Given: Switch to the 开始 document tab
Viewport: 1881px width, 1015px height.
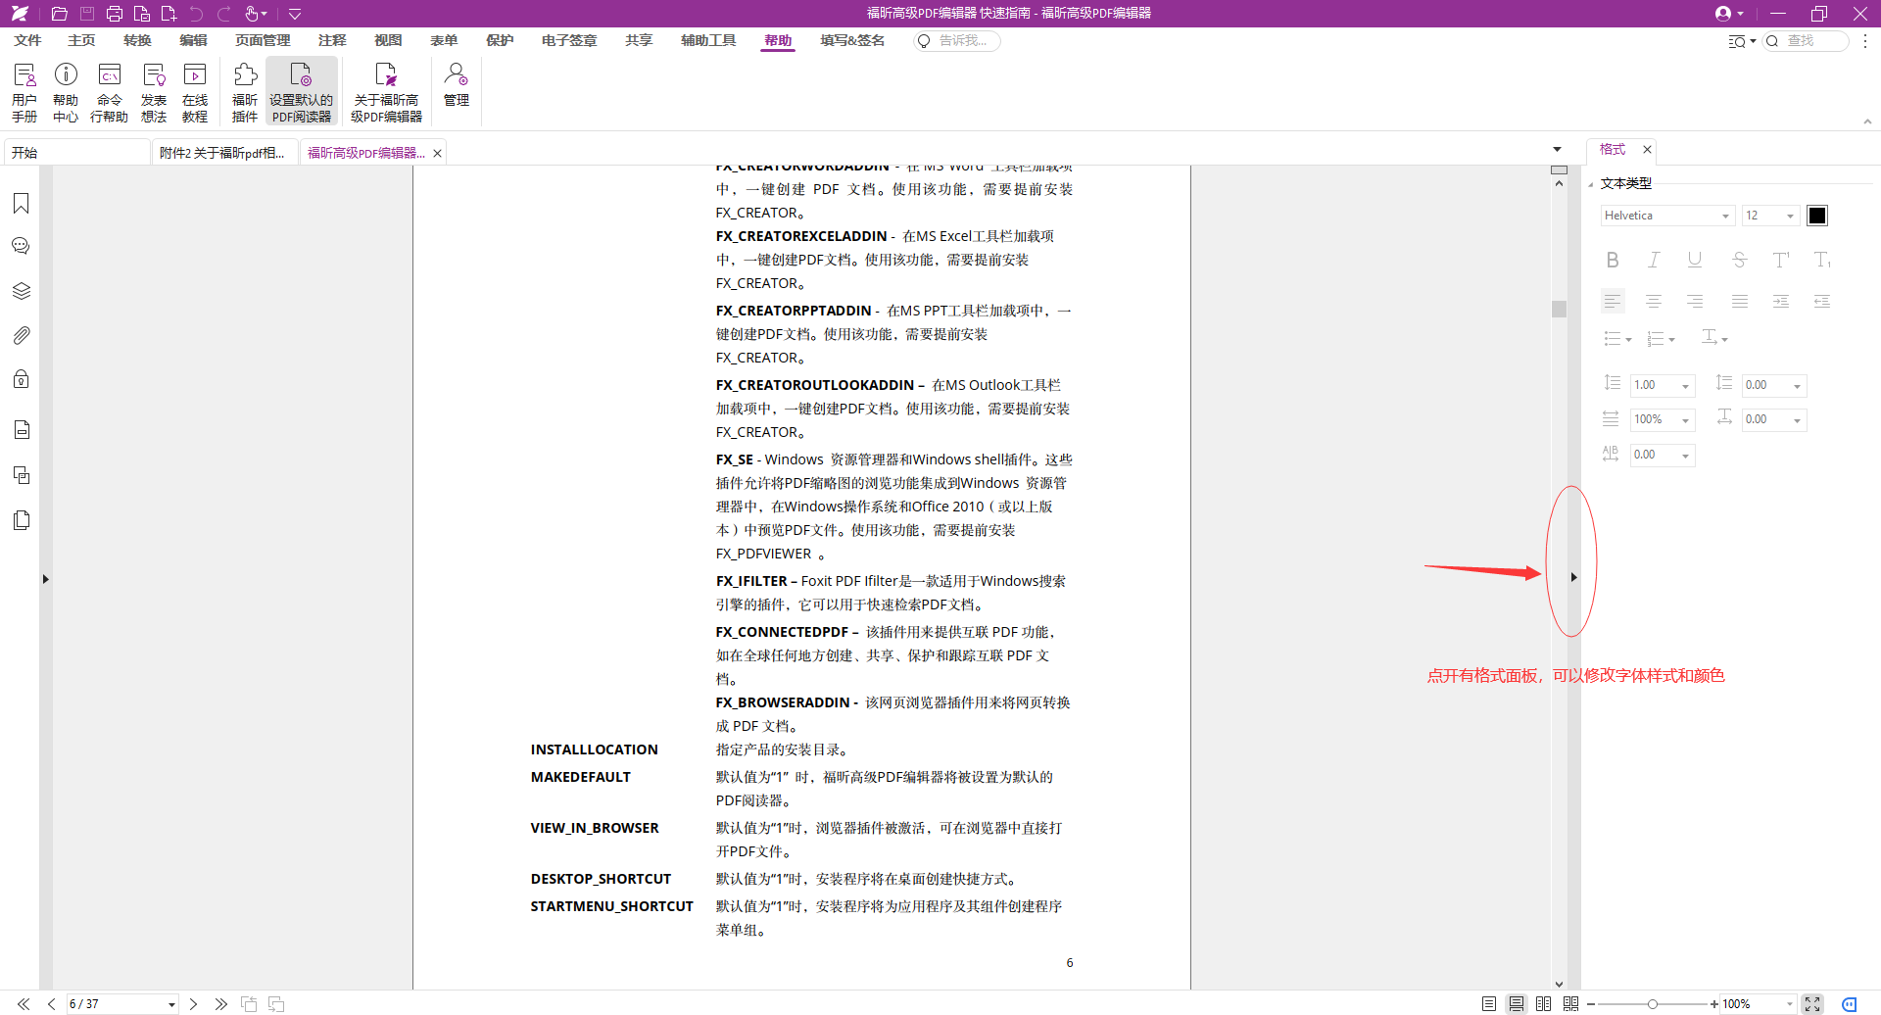Looking at the screenshot, I should tap(76, 153).
